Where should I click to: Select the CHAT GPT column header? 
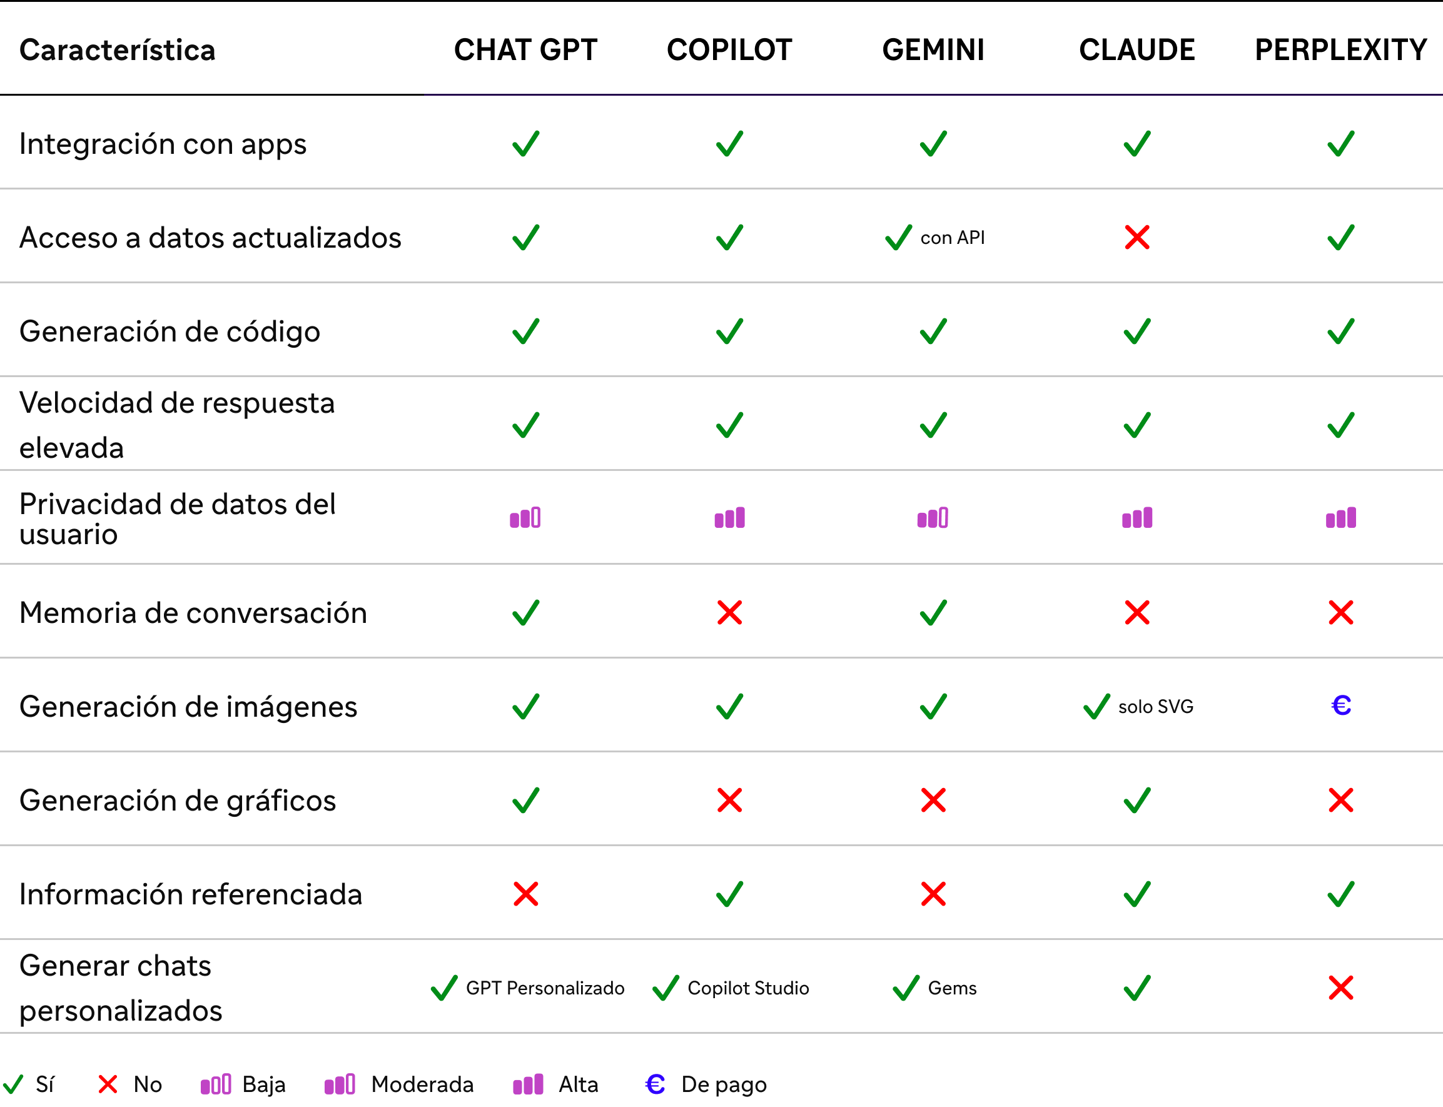point(526,49)
